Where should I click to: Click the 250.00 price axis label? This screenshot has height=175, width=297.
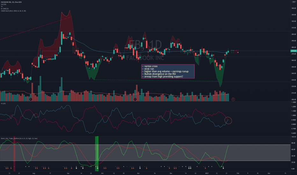tap(294, 67)
